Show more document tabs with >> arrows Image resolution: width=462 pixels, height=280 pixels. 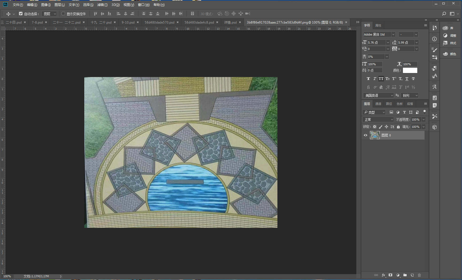358,22
